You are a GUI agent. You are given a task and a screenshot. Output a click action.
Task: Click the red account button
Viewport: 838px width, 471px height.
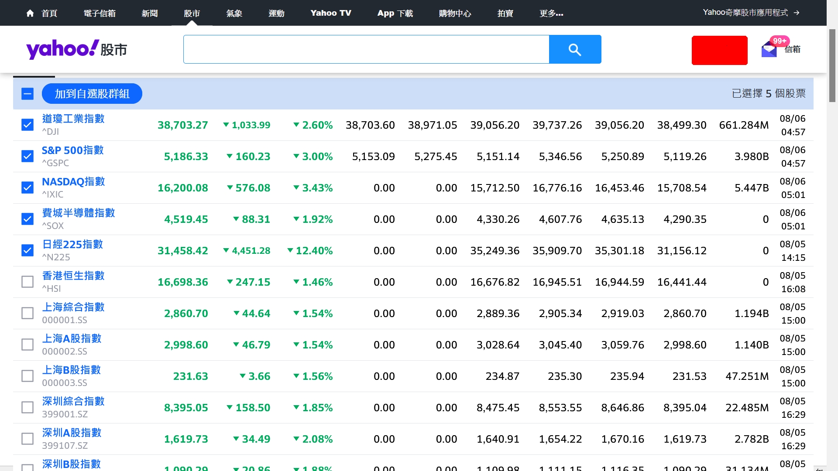pyautogui.click(x=720, y=50)
